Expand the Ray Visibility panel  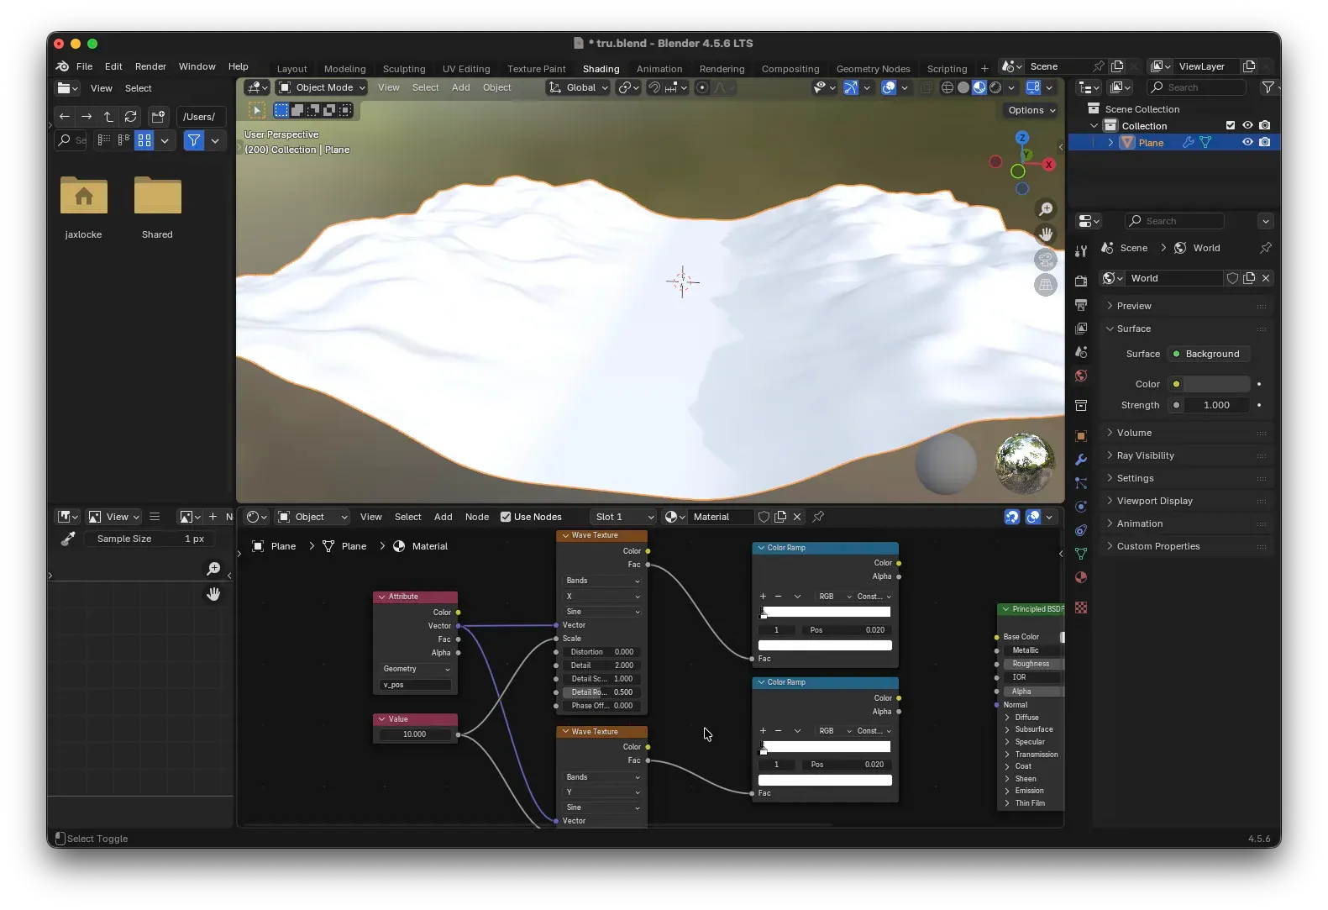pyautogui.click(x=1145, y=455)
